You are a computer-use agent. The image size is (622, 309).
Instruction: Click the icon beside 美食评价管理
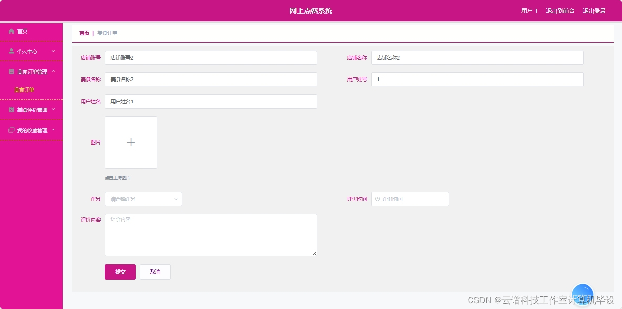click(11, 110)
